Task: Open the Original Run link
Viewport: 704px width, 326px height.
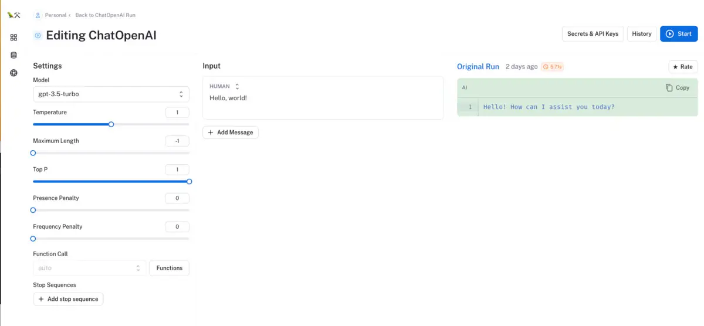Action: (x=478, y=67)
